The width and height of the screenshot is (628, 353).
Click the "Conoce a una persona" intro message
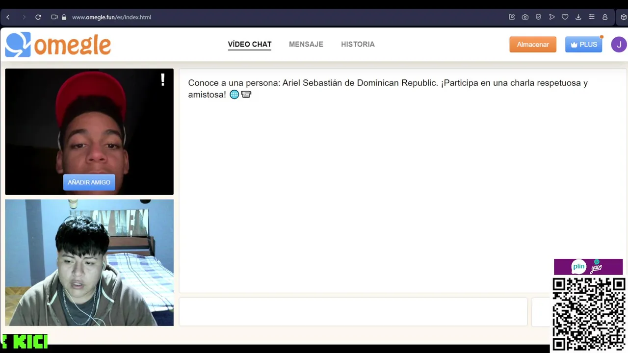[x=388, y=89]
